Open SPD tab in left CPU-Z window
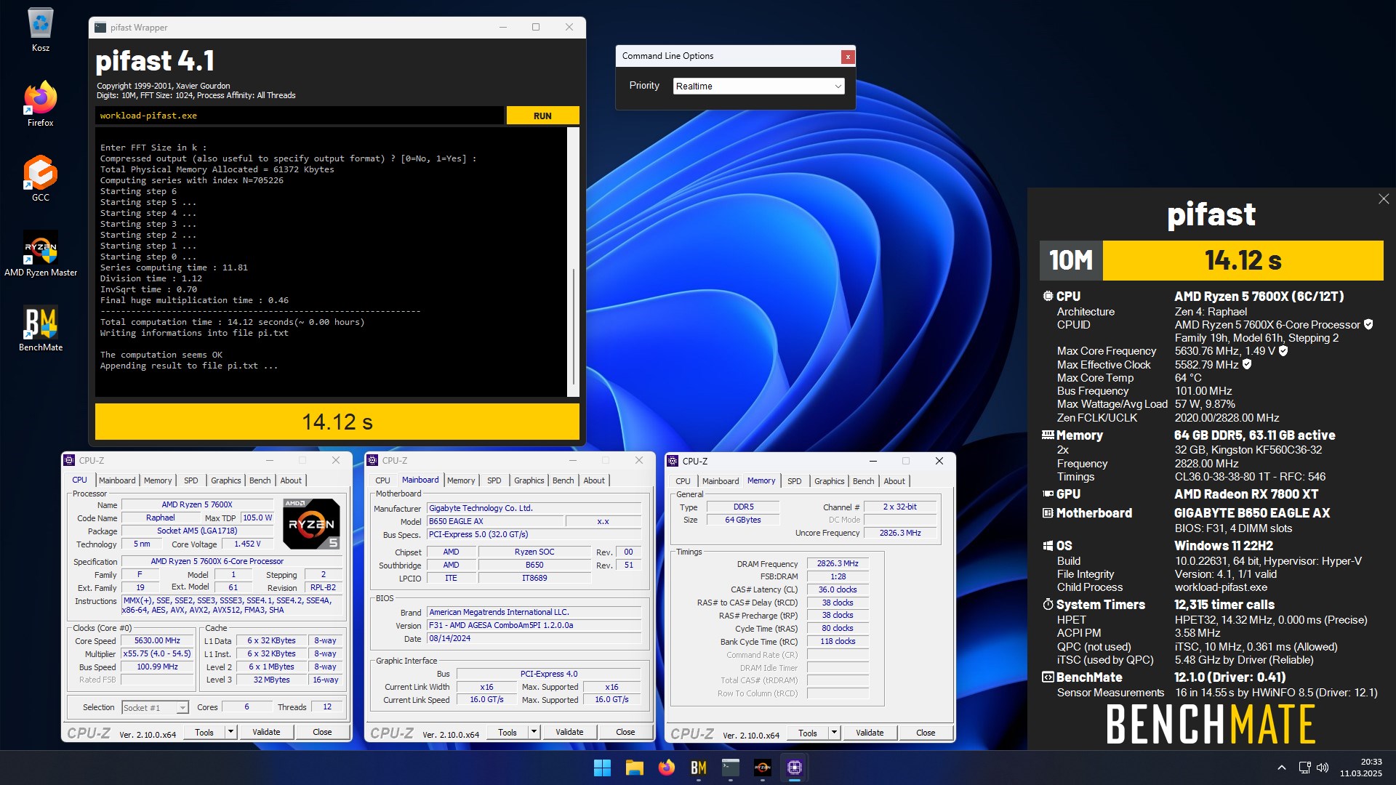The image size is (1396, 785). point(191,480)
